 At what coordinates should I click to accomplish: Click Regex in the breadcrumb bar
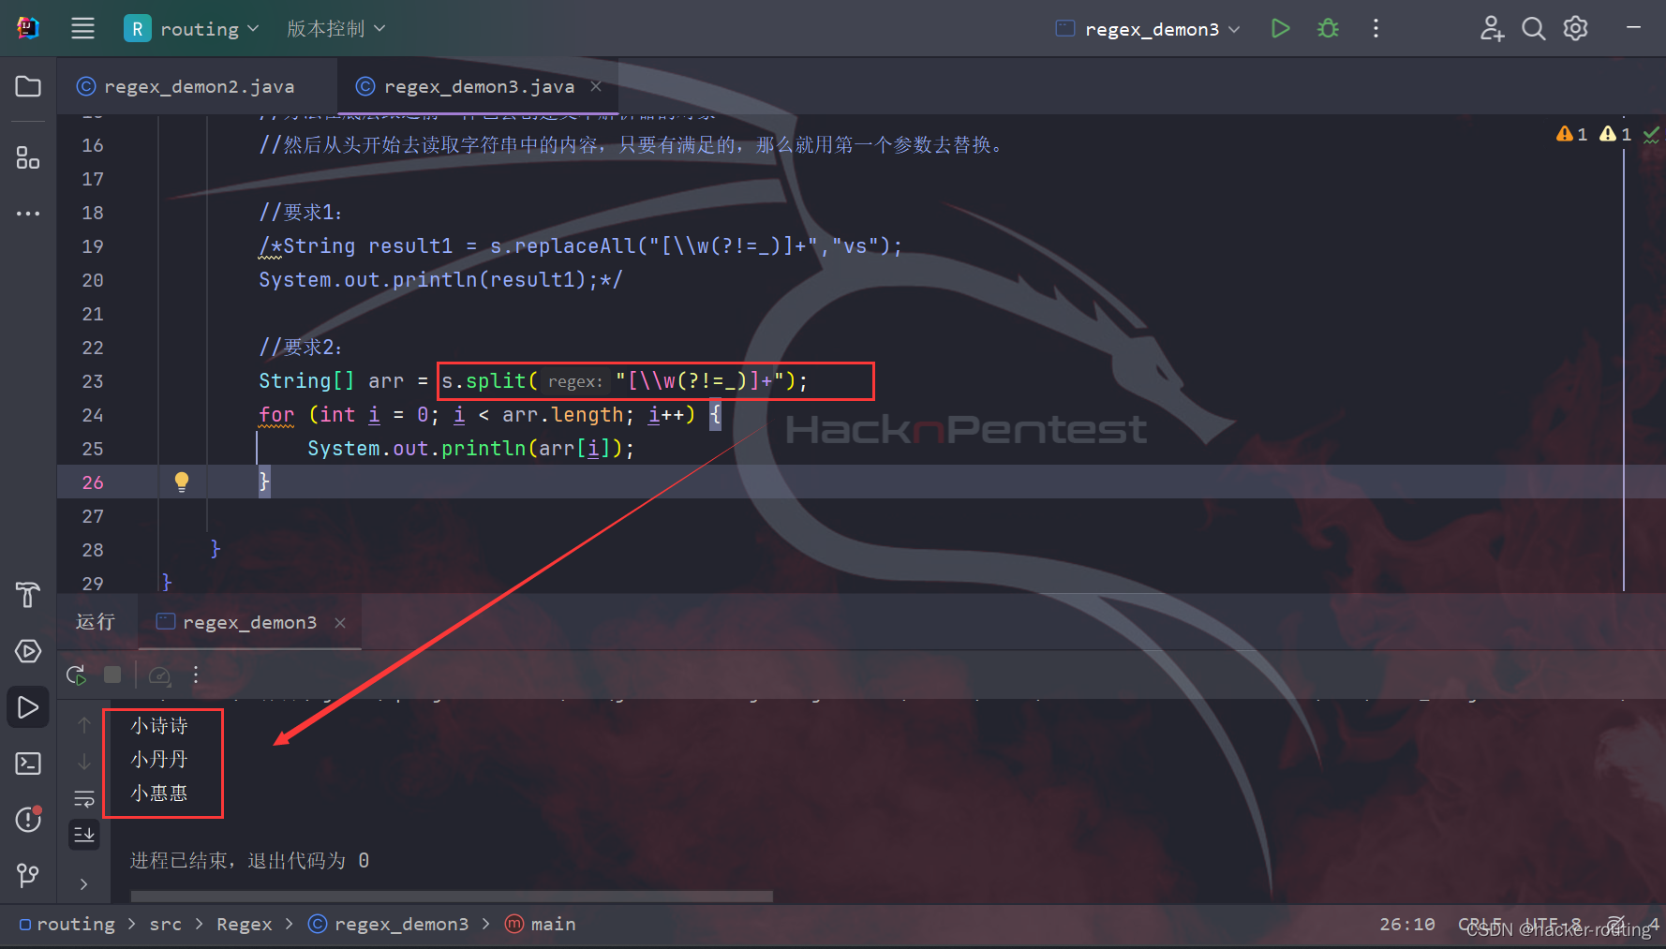(x=244, y=925)
